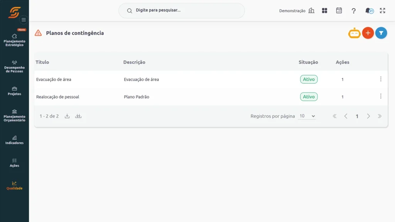Go to Projetos in sidebar
The width and height of the screenshot is (395, 222).
point(14,91)
